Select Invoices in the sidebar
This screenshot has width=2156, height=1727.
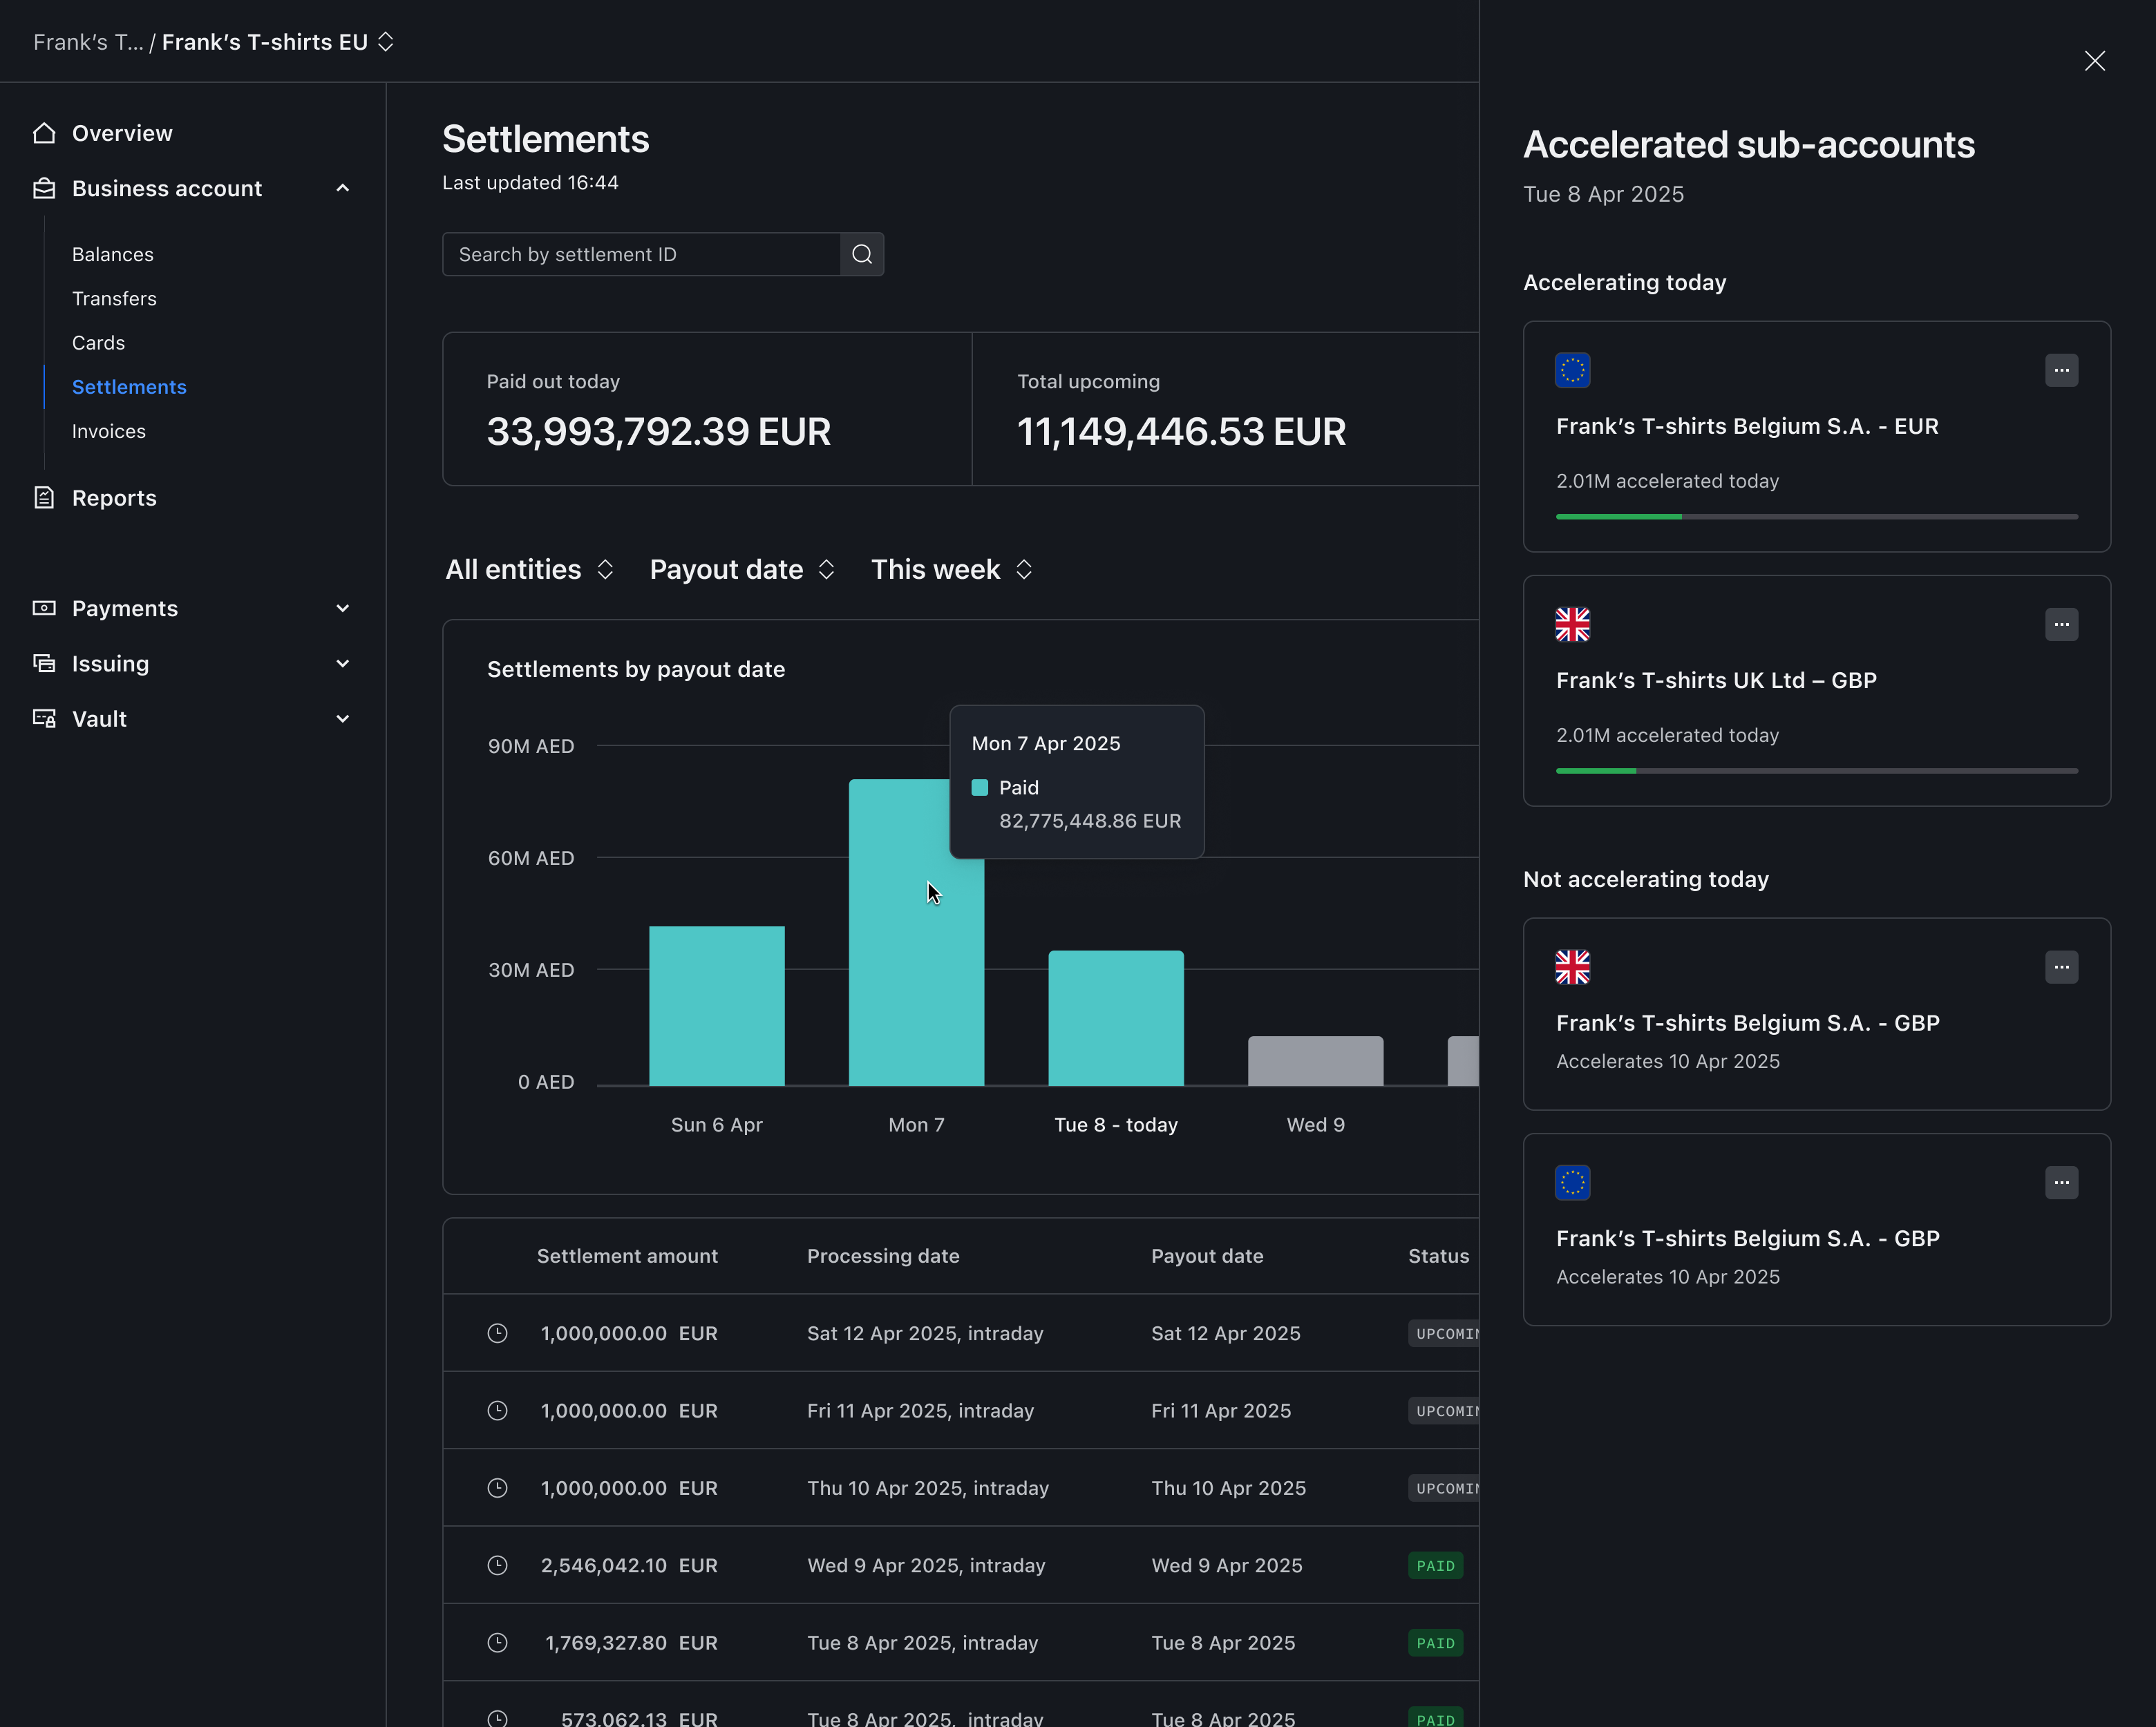[109, 431]
